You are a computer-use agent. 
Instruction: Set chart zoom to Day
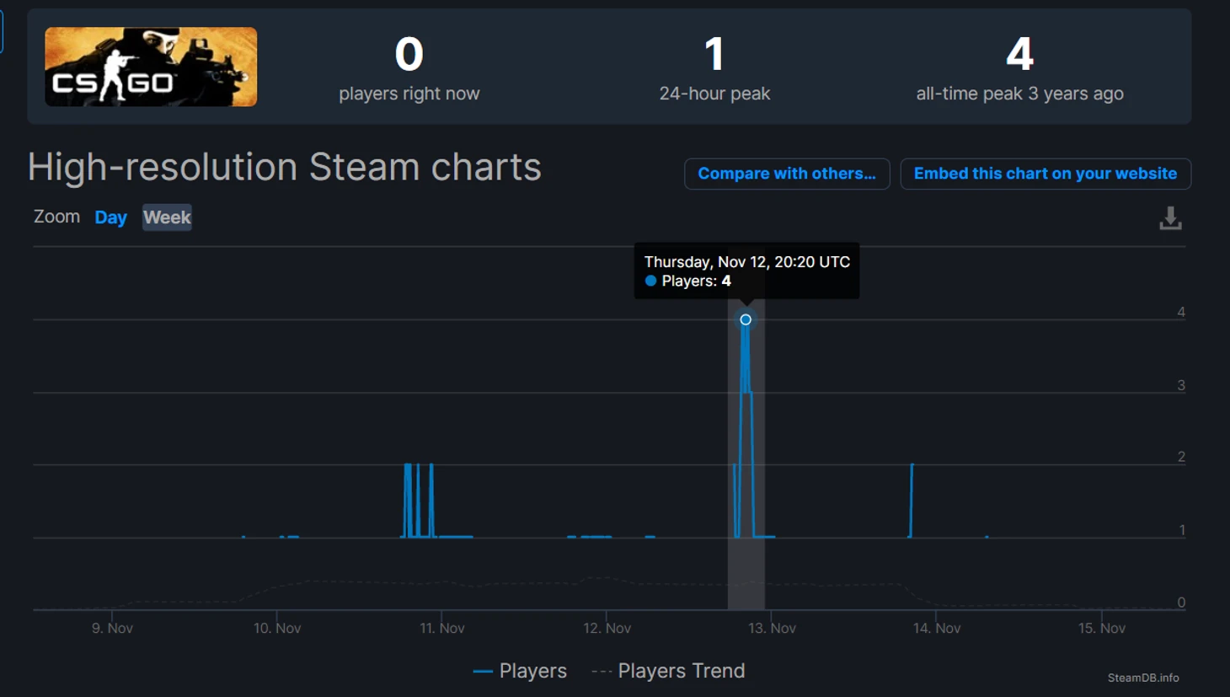tap(110, 217)
